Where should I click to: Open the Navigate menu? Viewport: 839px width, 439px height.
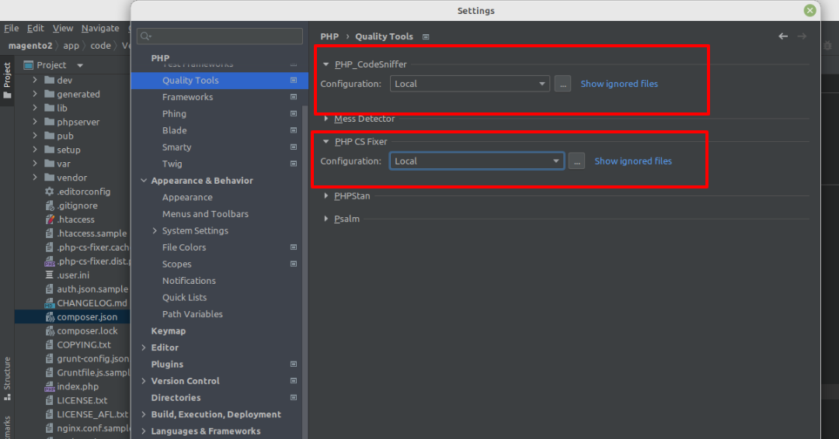[x=100, y=28]
